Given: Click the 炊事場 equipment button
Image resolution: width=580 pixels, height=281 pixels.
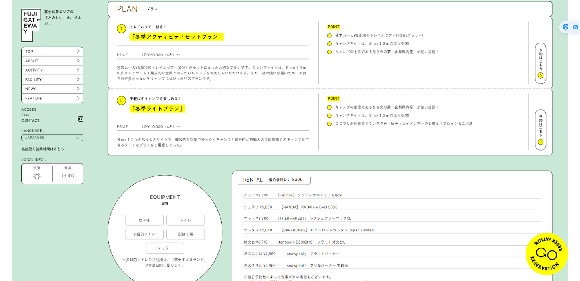Looking at the screenshot, I should click(144, 220).
